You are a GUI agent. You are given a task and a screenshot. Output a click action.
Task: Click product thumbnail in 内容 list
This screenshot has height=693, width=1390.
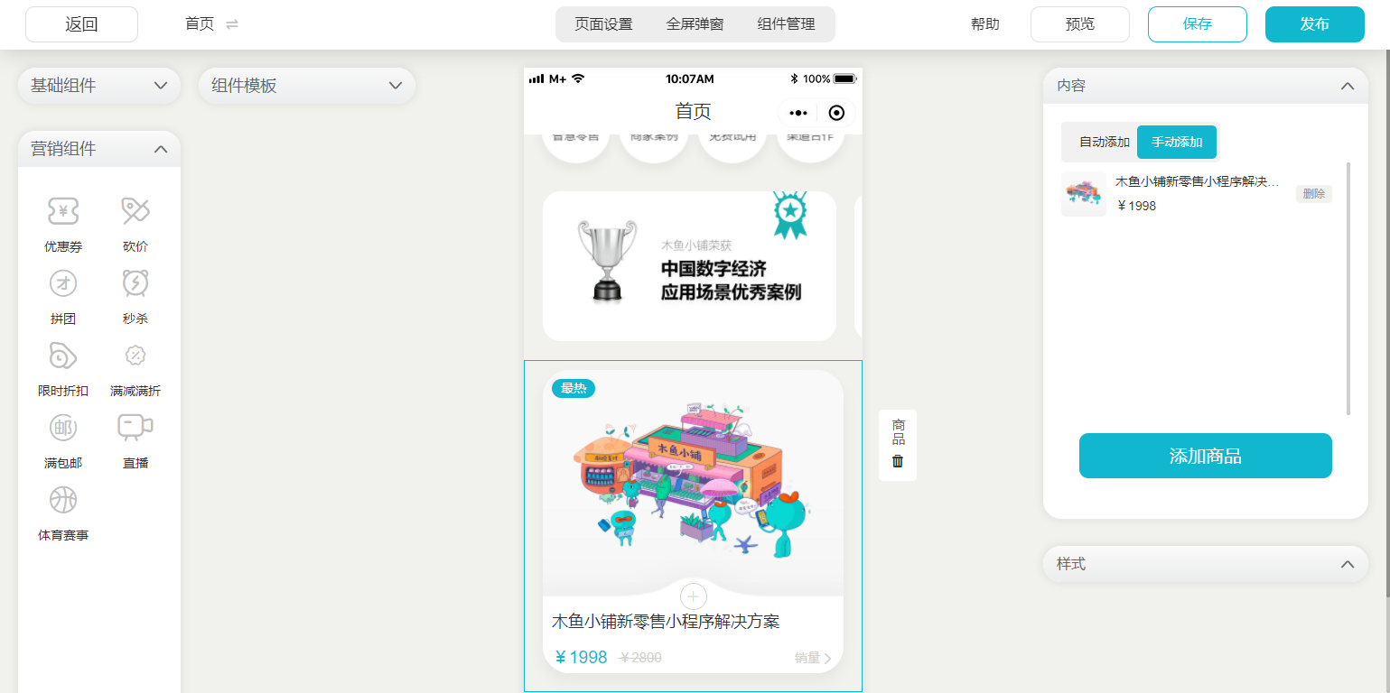[x=1084, y=194]
